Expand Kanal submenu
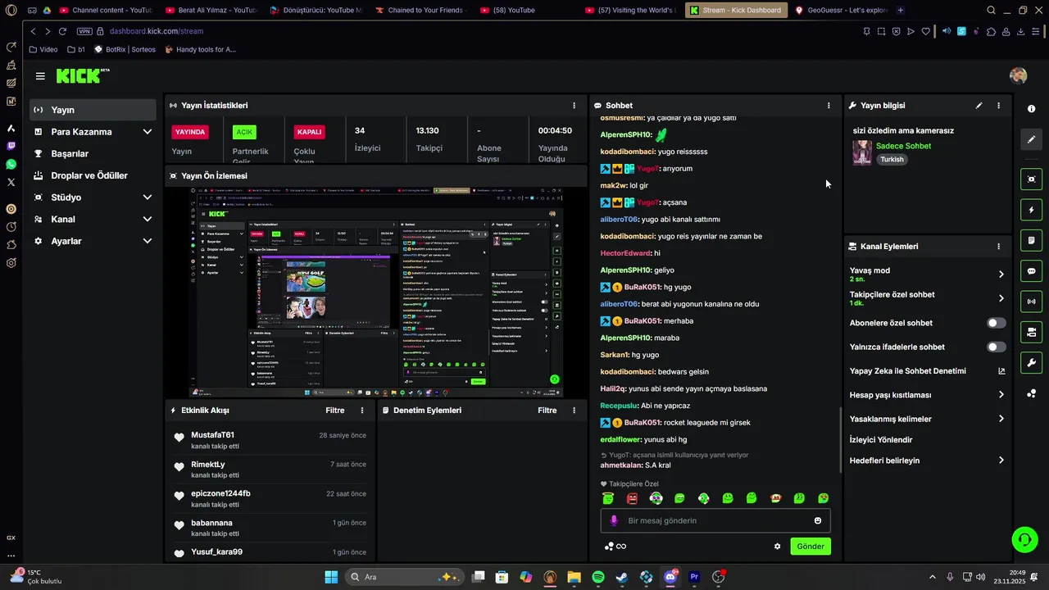The image size is (1049, 590). (148, 220)
